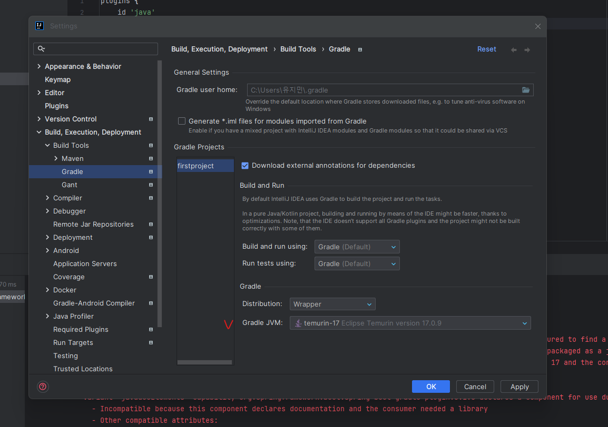
Task: Click the OK button
Action: pos(431,387)
